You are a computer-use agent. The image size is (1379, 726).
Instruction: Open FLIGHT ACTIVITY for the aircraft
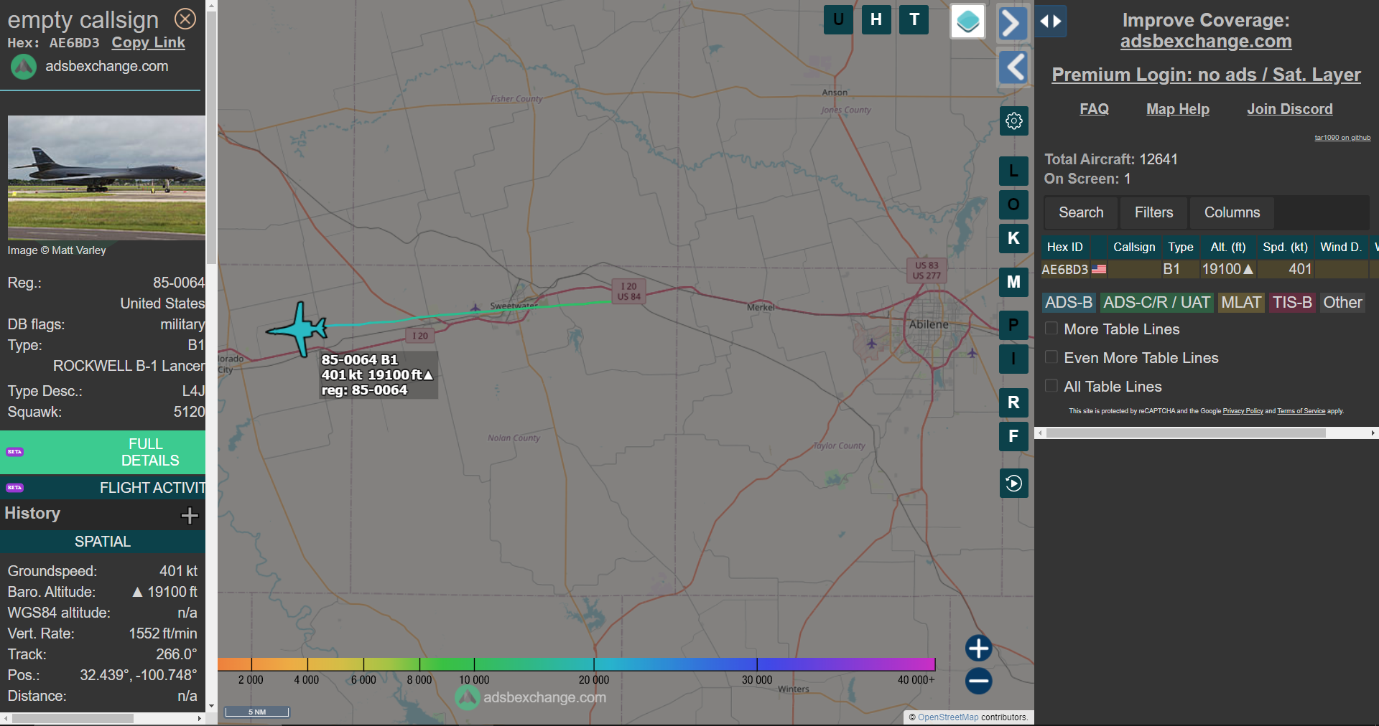[x=103, y=488]
